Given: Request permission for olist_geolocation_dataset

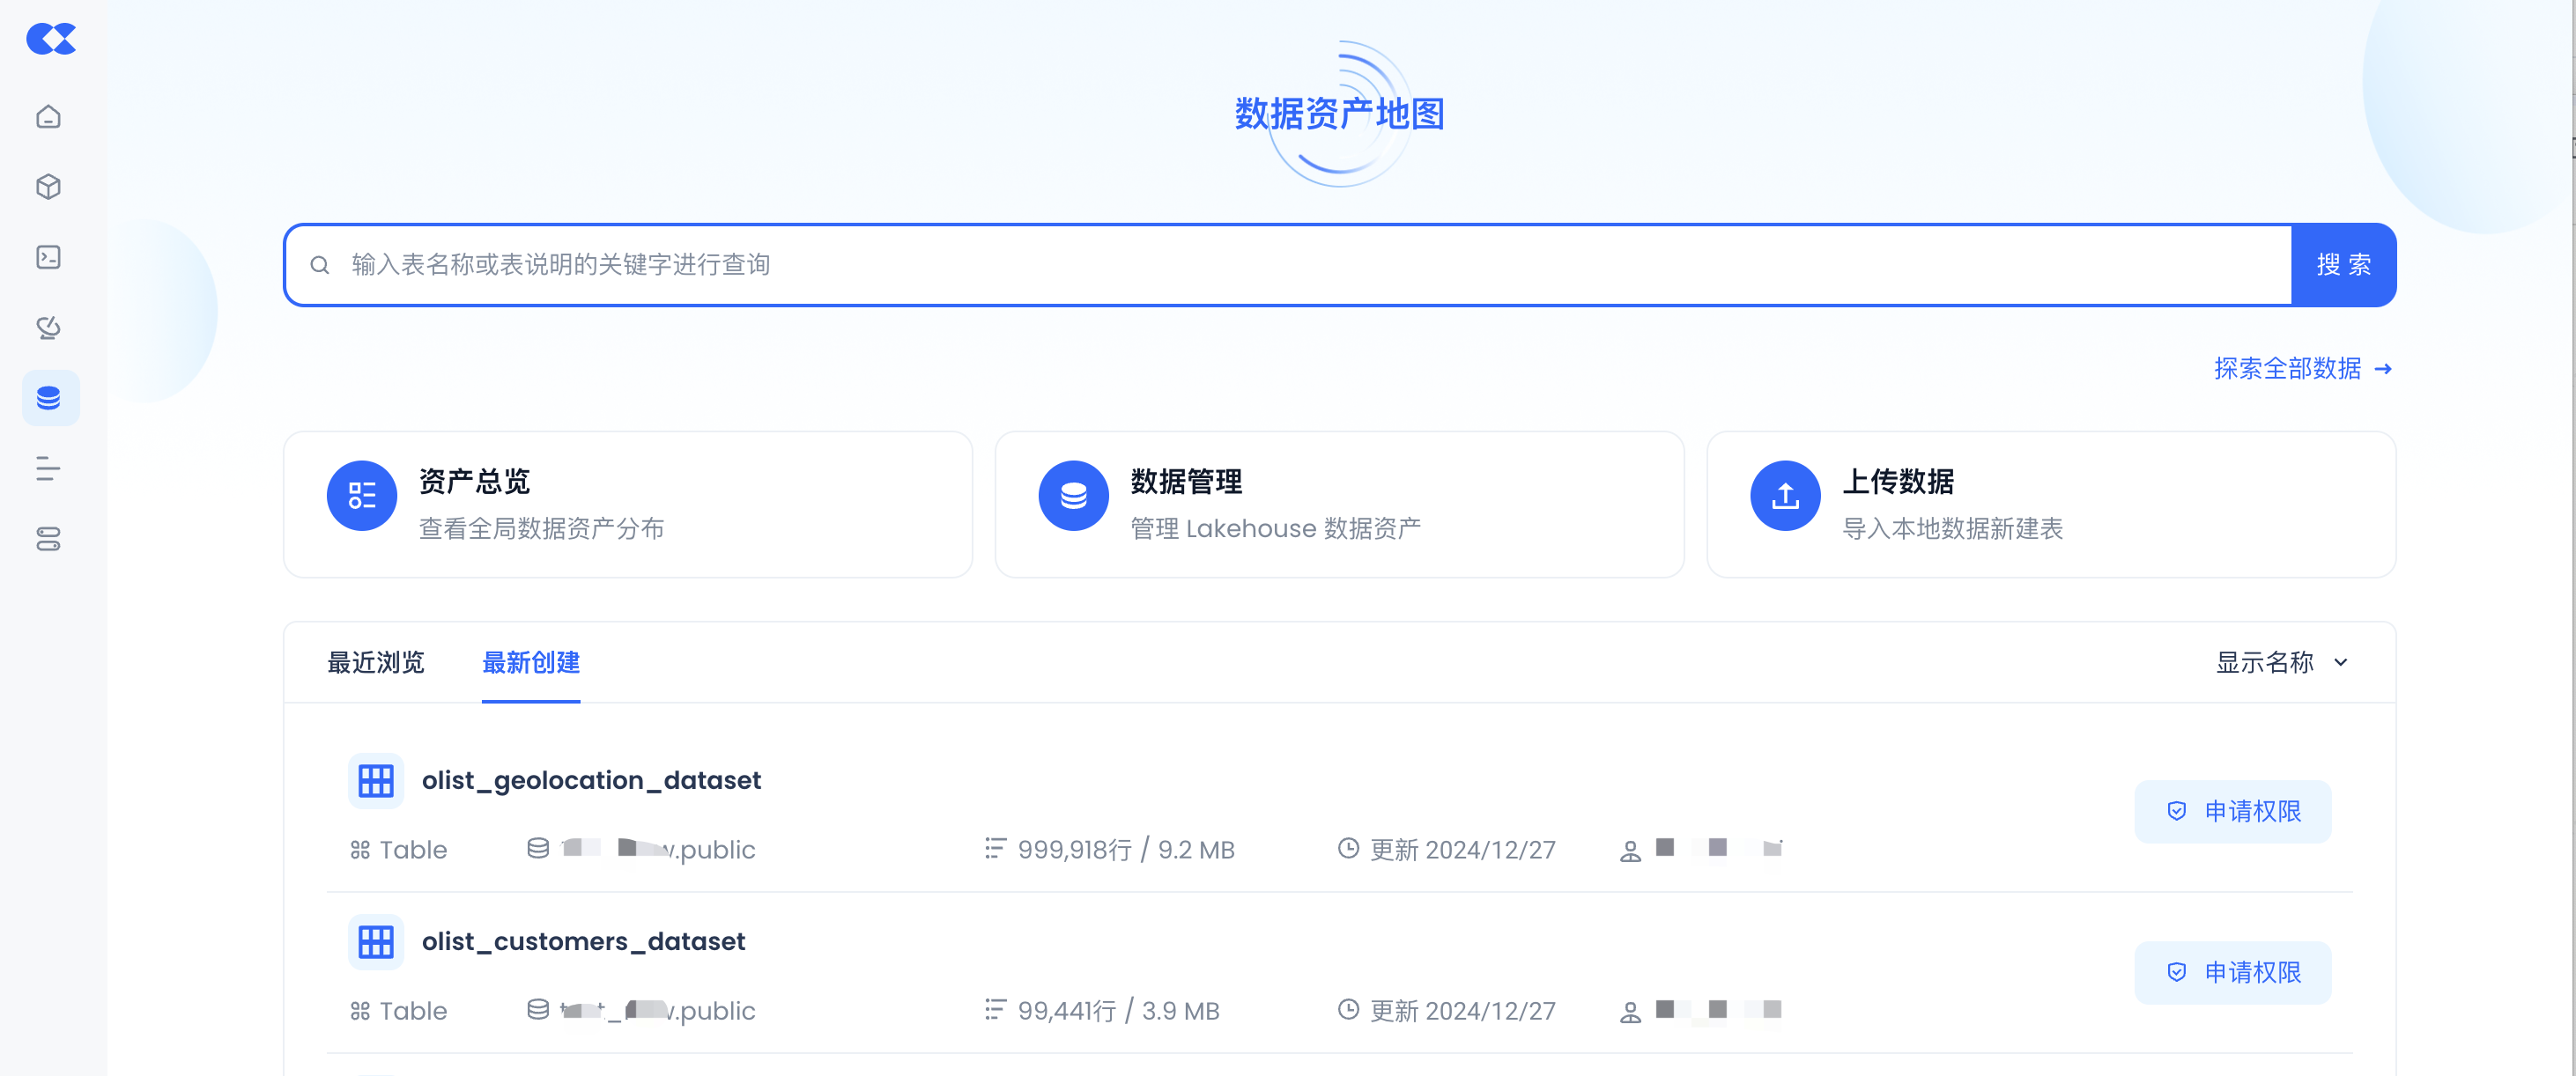Looking at the screenshot, I should click(2232, 811).
